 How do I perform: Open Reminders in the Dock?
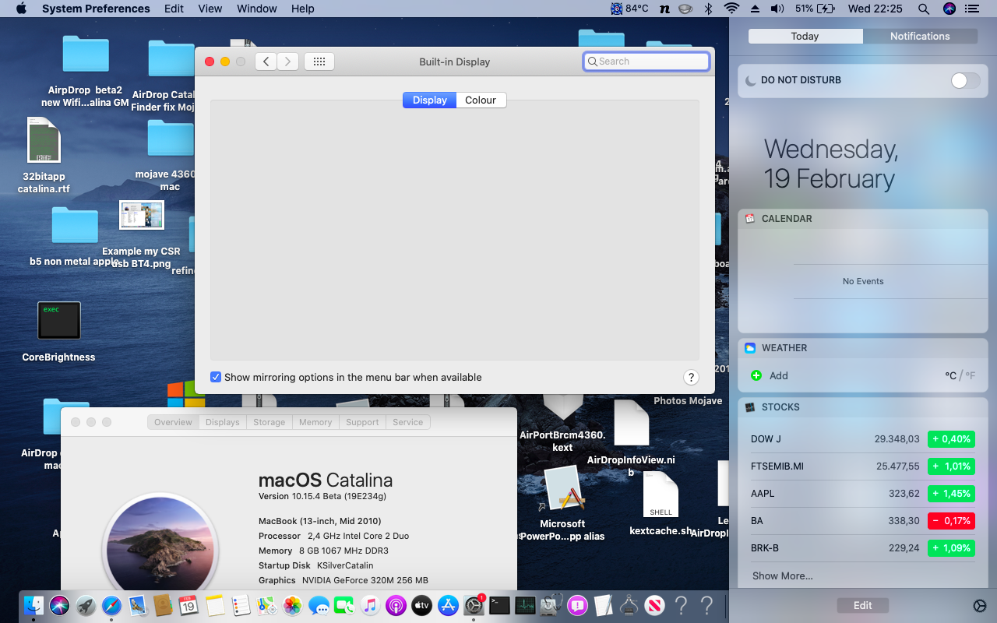[x=241, y=605]
